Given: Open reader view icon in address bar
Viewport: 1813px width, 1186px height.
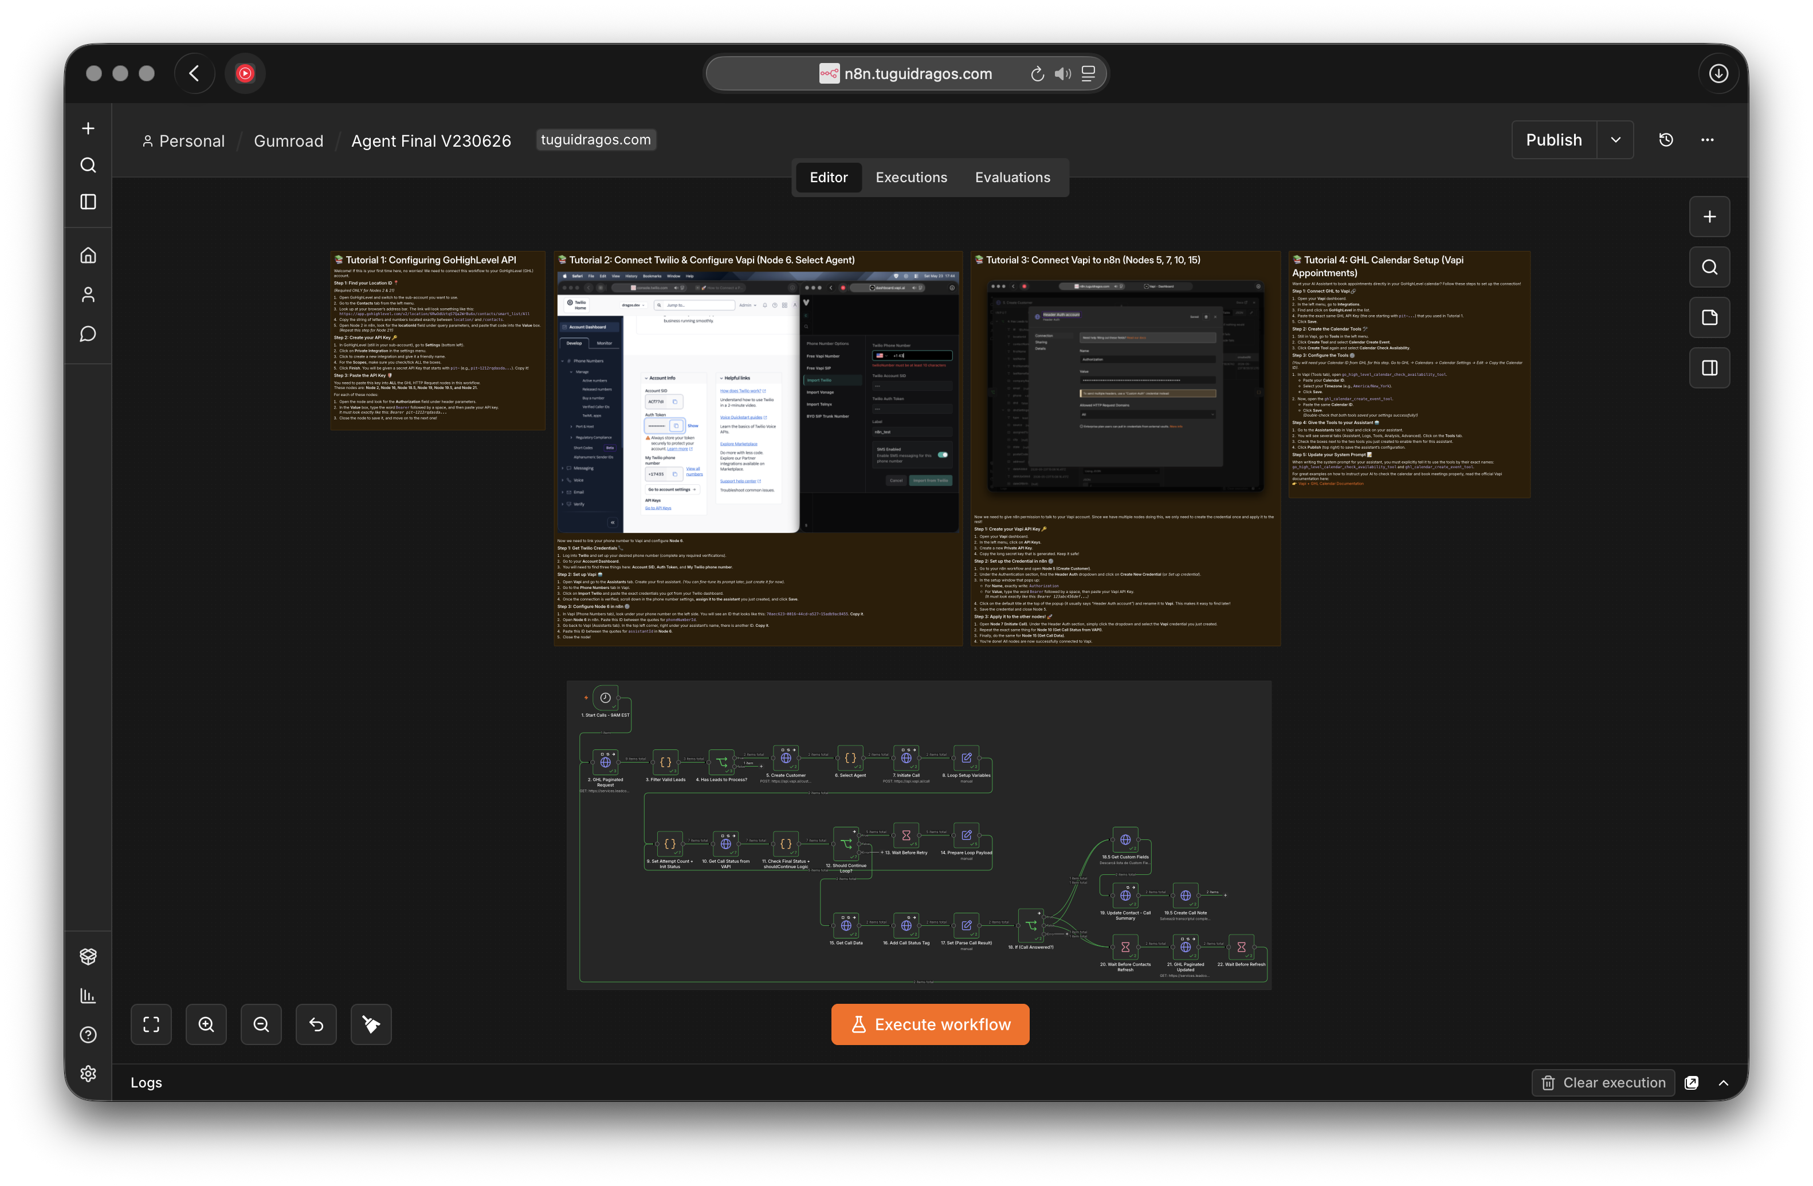Looking at the screenshot, I should click(1088, 74).
